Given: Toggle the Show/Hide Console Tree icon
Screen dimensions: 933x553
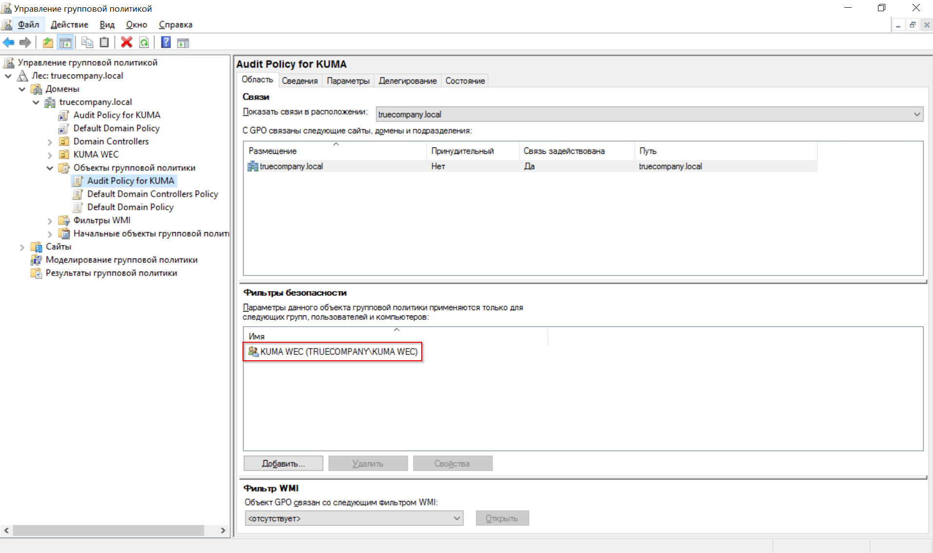Looking at the screenshot, I should [x=65, y=43].
